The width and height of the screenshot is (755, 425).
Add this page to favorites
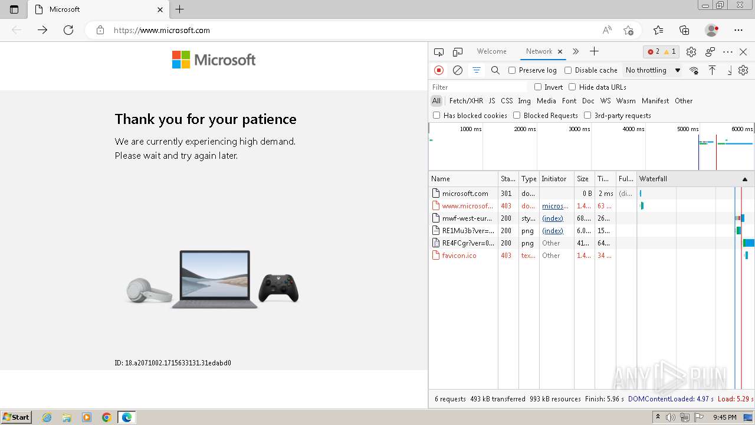[x=628, y=30]
